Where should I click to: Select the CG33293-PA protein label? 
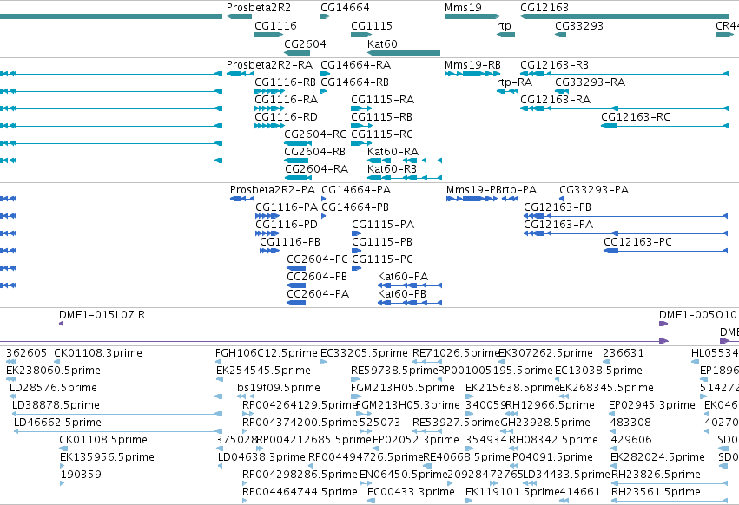594,190
